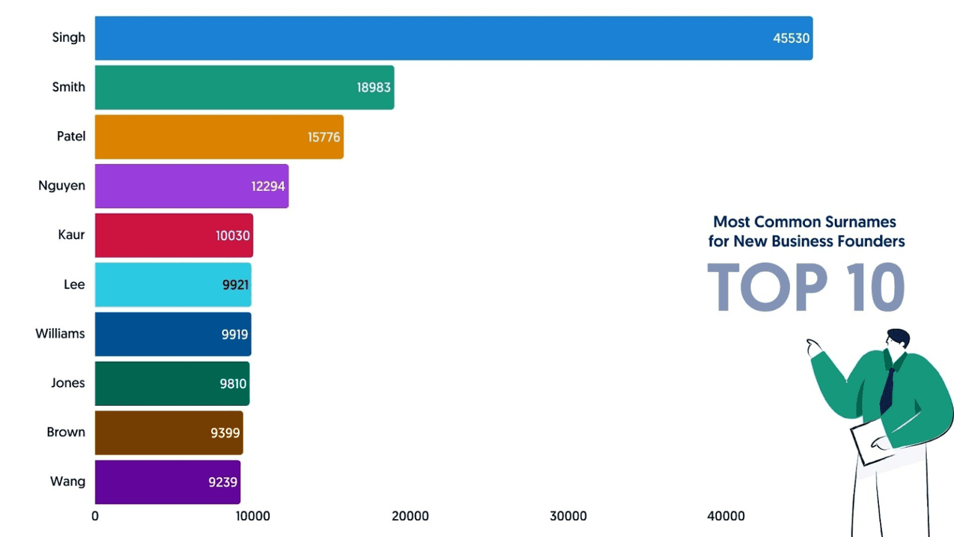Click the large TOP 10 heading
The image size is (954, 537).
(x=806, y=287)
